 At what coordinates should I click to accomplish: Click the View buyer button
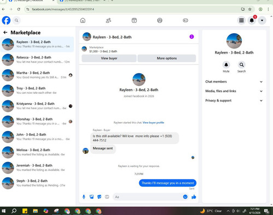(x=109, y=58)
